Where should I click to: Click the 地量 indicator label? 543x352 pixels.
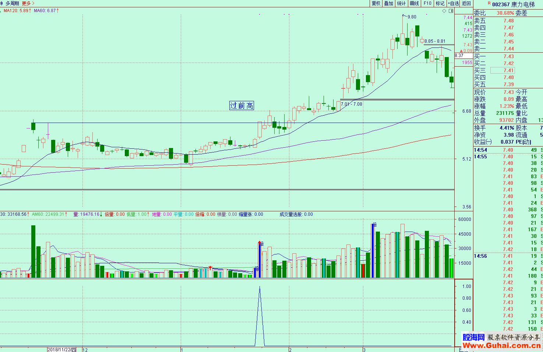162,214
